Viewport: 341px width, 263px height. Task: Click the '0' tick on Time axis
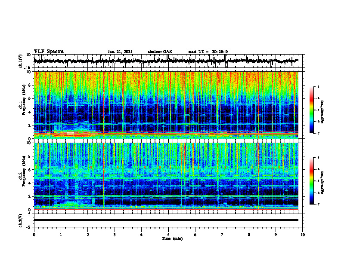point(34,235)
